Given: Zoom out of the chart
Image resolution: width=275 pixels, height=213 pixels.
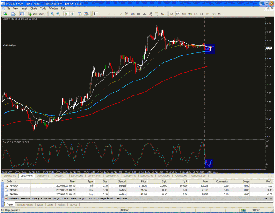Looking at the screenshot, I should 58,14.
